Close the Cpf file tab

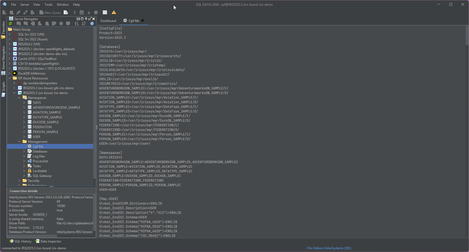143,21
